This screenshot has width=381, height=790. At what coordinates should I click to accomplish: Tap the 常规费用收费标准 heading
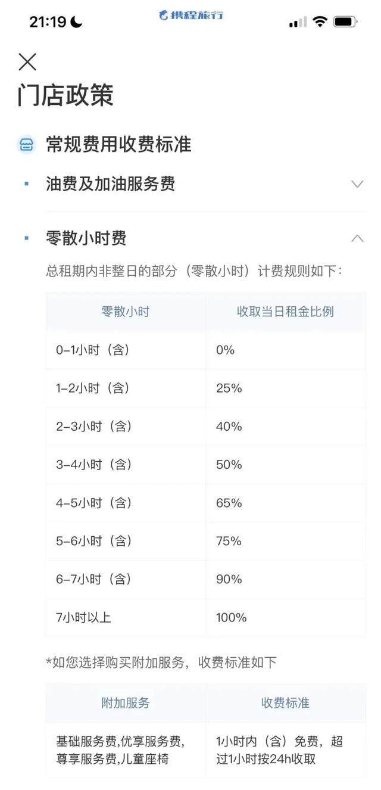click(118, 144)
